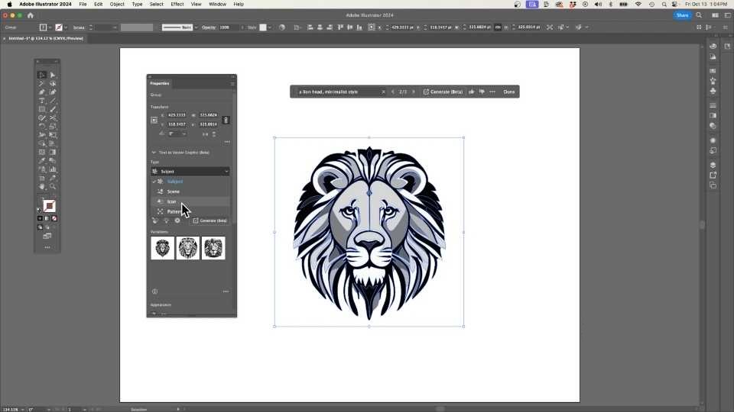Toggle constrain width and height proportions link
The image size is (734, 412).
[x=226, y=120]
